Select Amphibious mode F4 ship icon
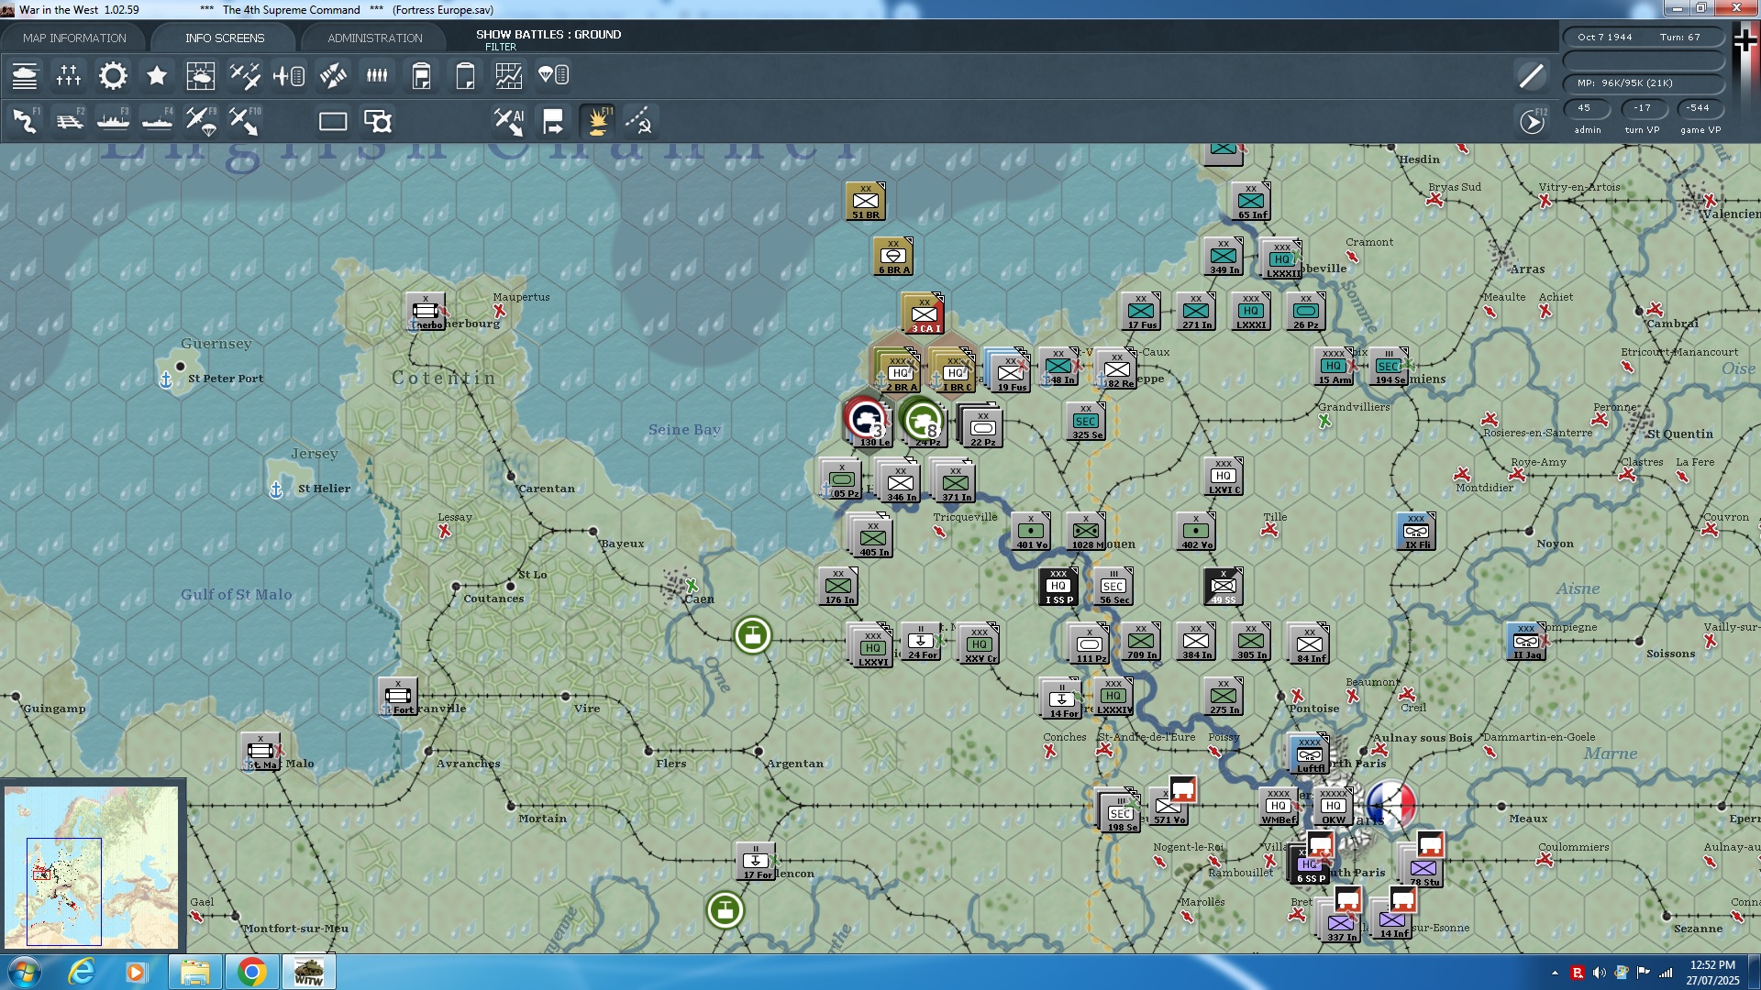This screenshot has height=990, width=1761. click(157, 121)
